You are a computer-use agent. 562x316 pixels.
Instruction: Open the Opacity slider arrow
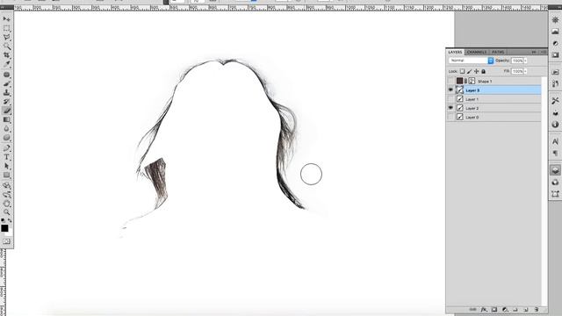(x=525, y=61)
